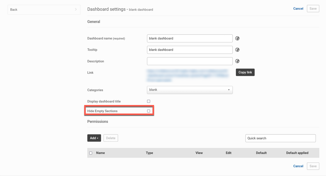Open the Categories dropdown showing blank

coord(190,90)
